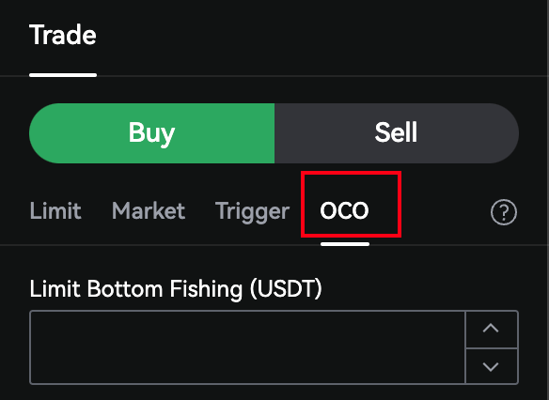Choose the green Buy button
This screenshot has width=549, height=400.
(x=151, y=133)
